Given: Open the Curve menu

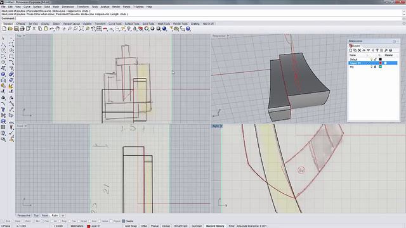Looking at the screenshot, I should point(27,7).
